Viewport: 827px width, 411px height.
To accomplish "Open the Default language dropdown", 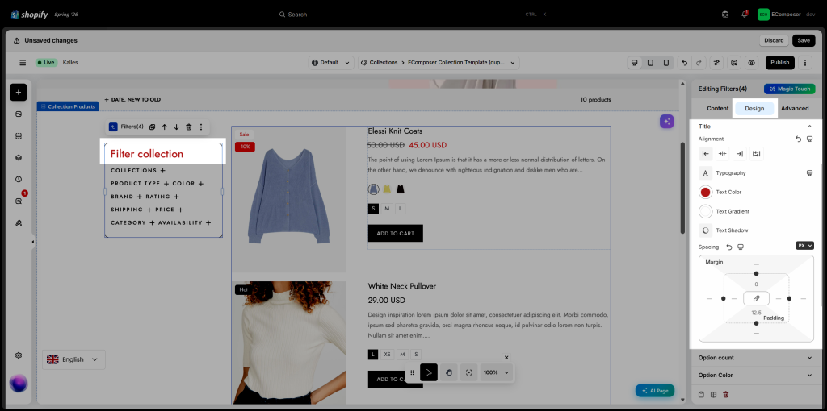I will tap(331, 63).
